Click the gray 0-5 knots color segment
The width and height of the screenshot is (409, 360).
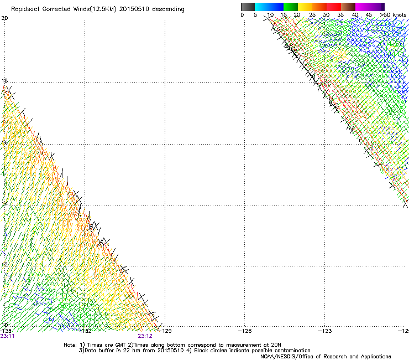248,7
